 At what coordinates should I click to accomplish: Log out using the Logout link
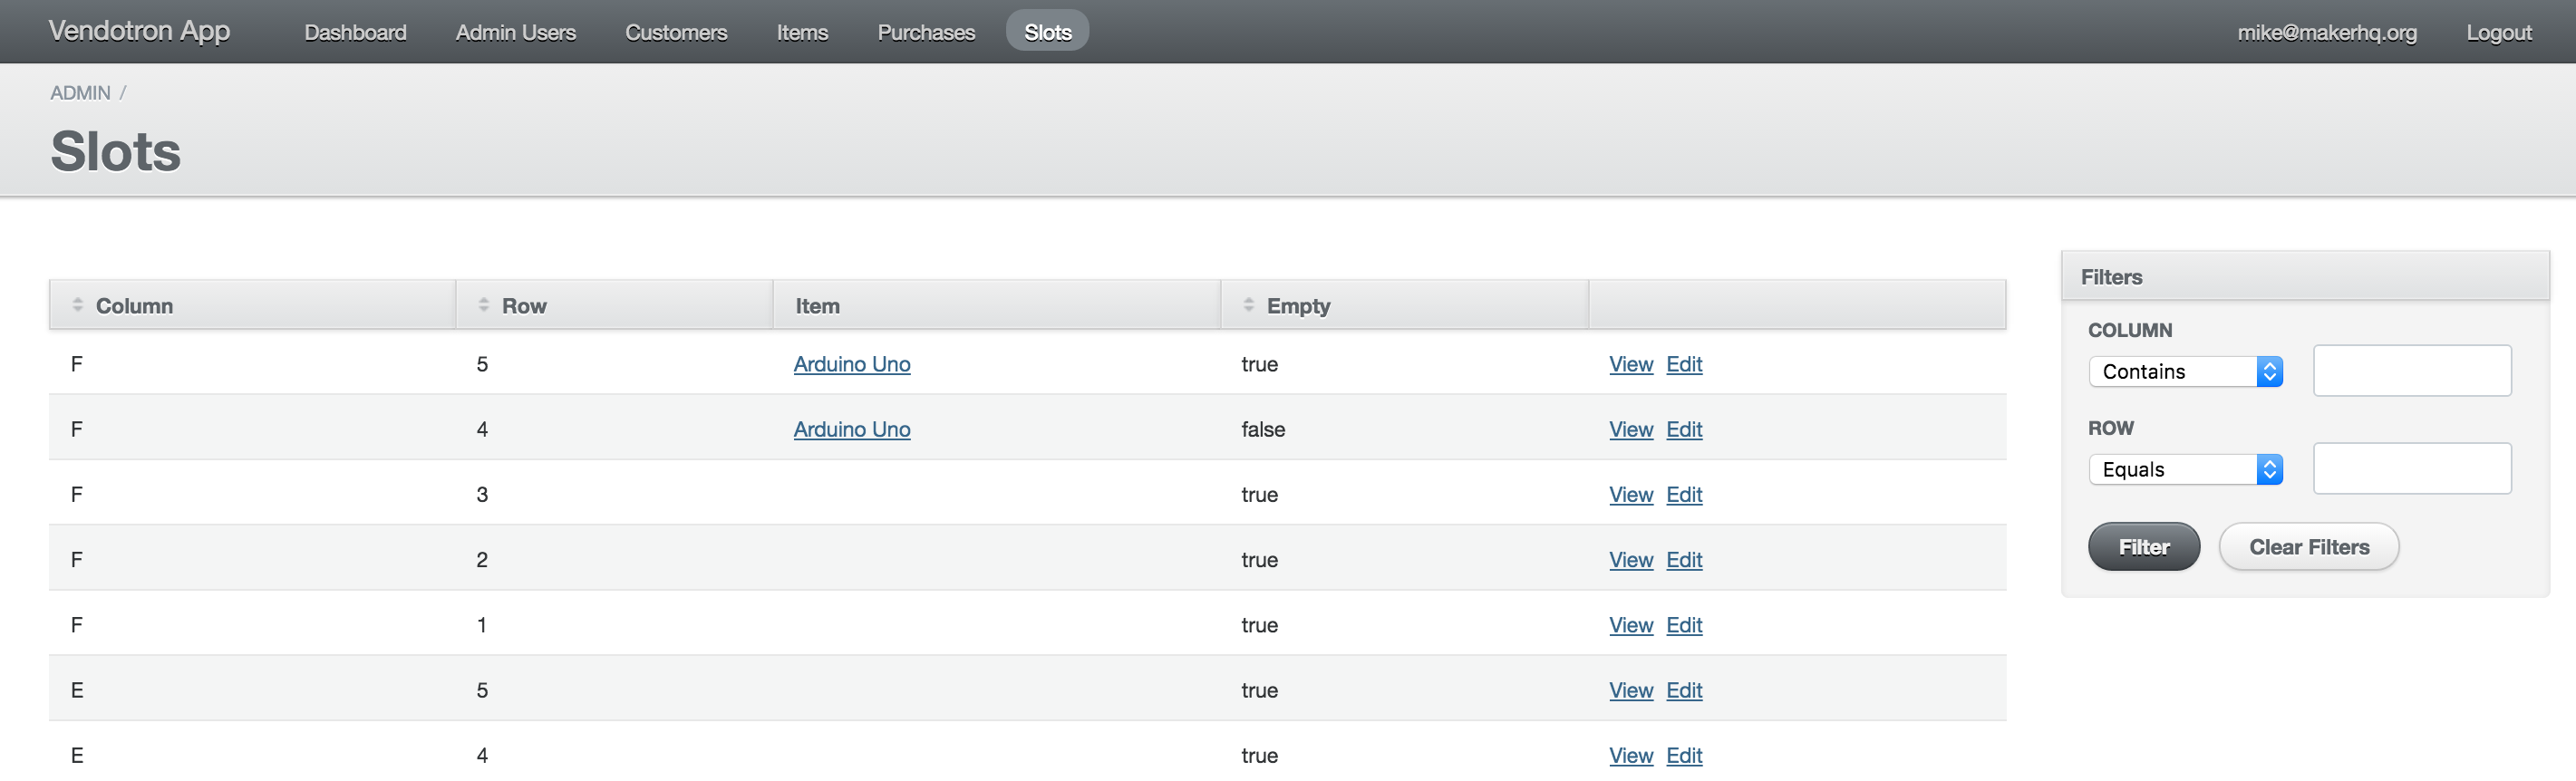pyautogui.click(x=2498, y=32)
